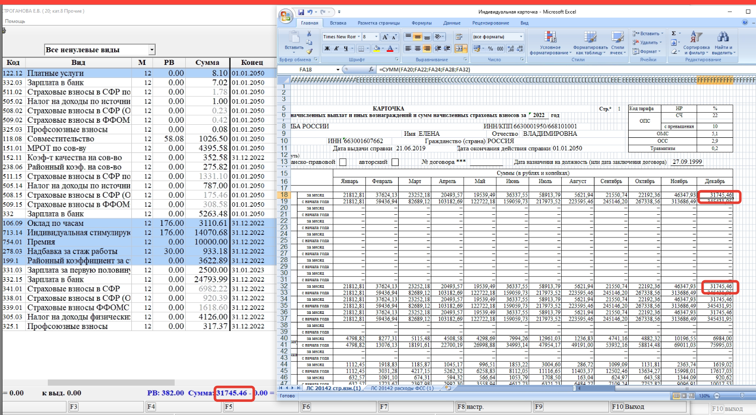The height and width of the screenshot is (415, 756).
Task: Switch to Page Layout view in status bar
Action: tap(684, 396)
